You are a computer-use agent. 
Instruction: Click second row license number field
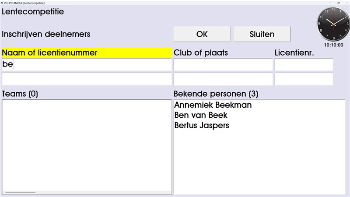tap(304, 79)
